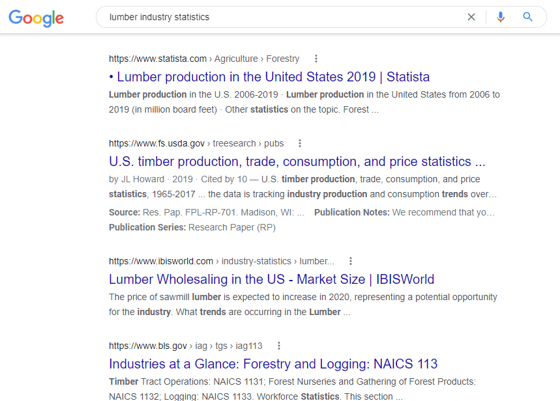Click the ibisworld.com industry-statistics URL breadcrumb
The image size is (560, 401).
tap(222, 261)
